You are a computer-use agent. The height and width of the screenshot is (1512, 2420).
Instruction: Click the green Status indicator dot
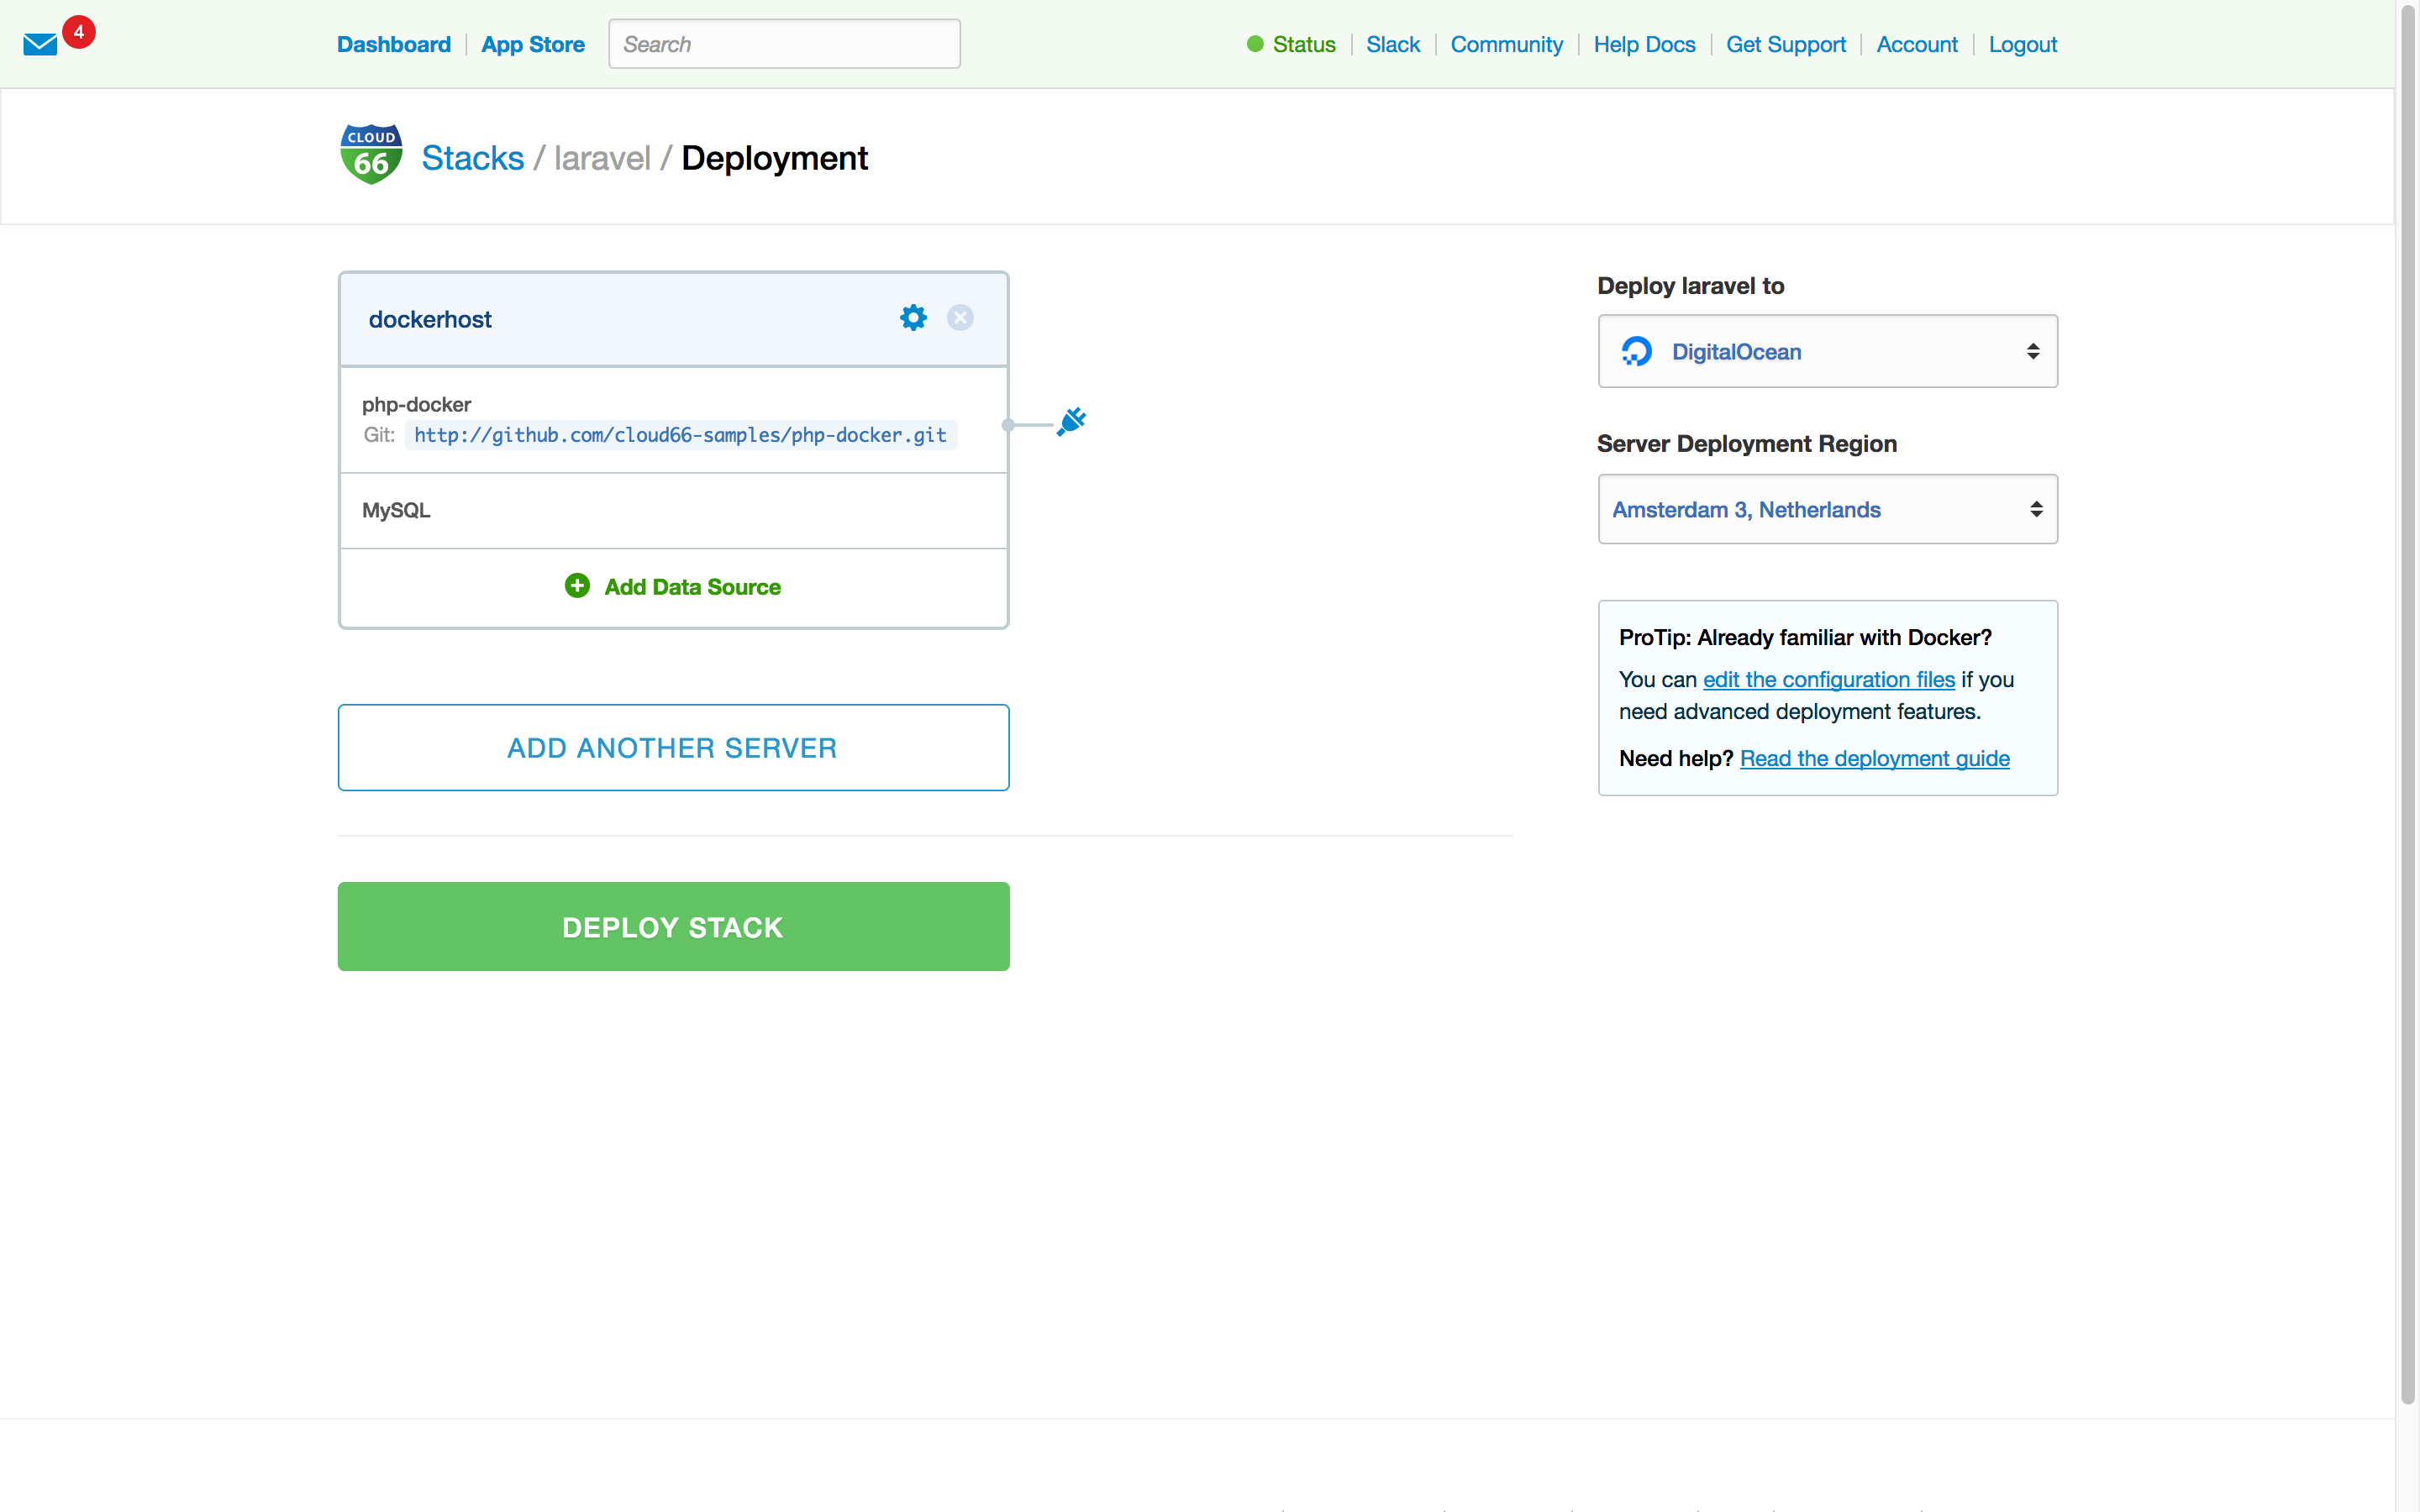tap(1255, 44)
